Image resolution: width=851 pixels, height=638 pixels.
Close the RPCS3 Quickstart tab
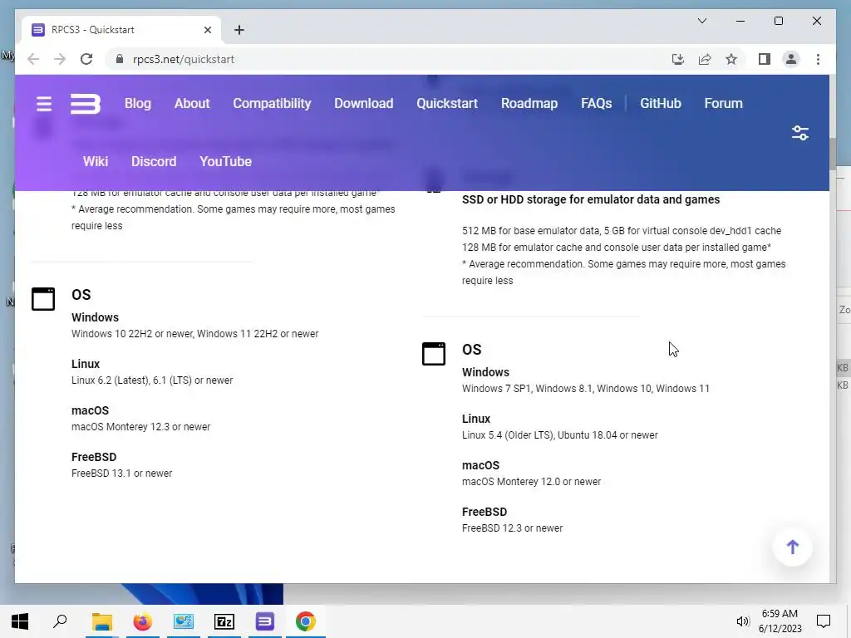207,30
